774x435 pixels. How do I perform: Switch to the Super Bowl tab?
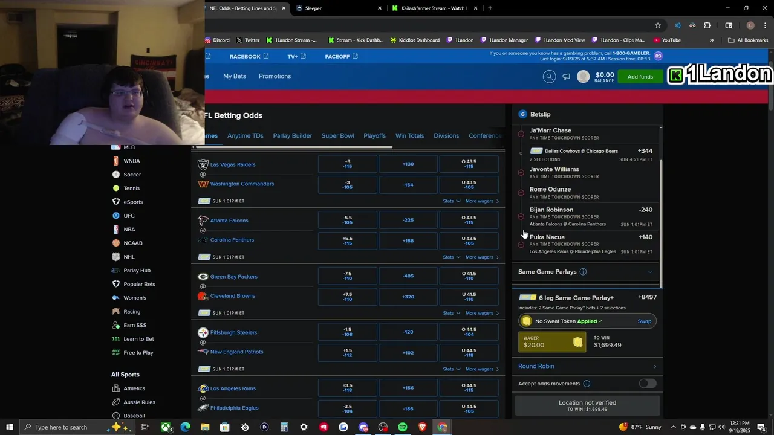tap(338, 136)
